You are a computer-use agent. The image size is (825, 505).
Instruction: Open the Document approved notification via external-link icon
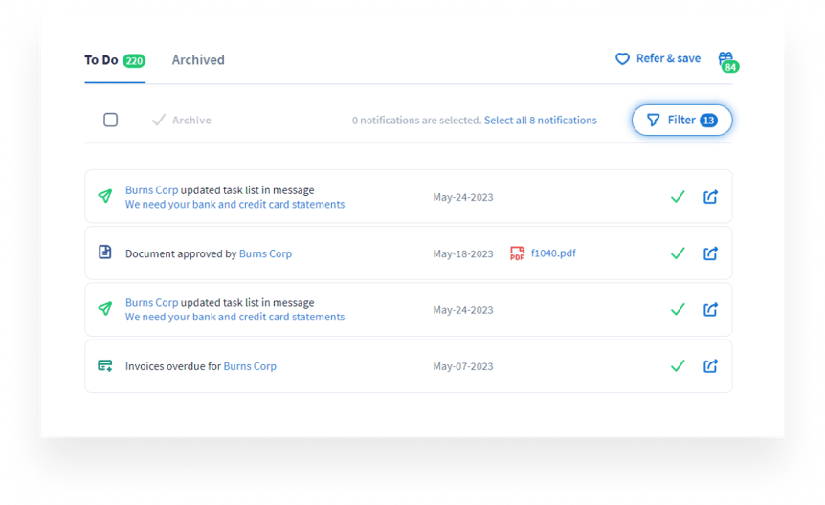pyautogui.click(x=711, y=253)
